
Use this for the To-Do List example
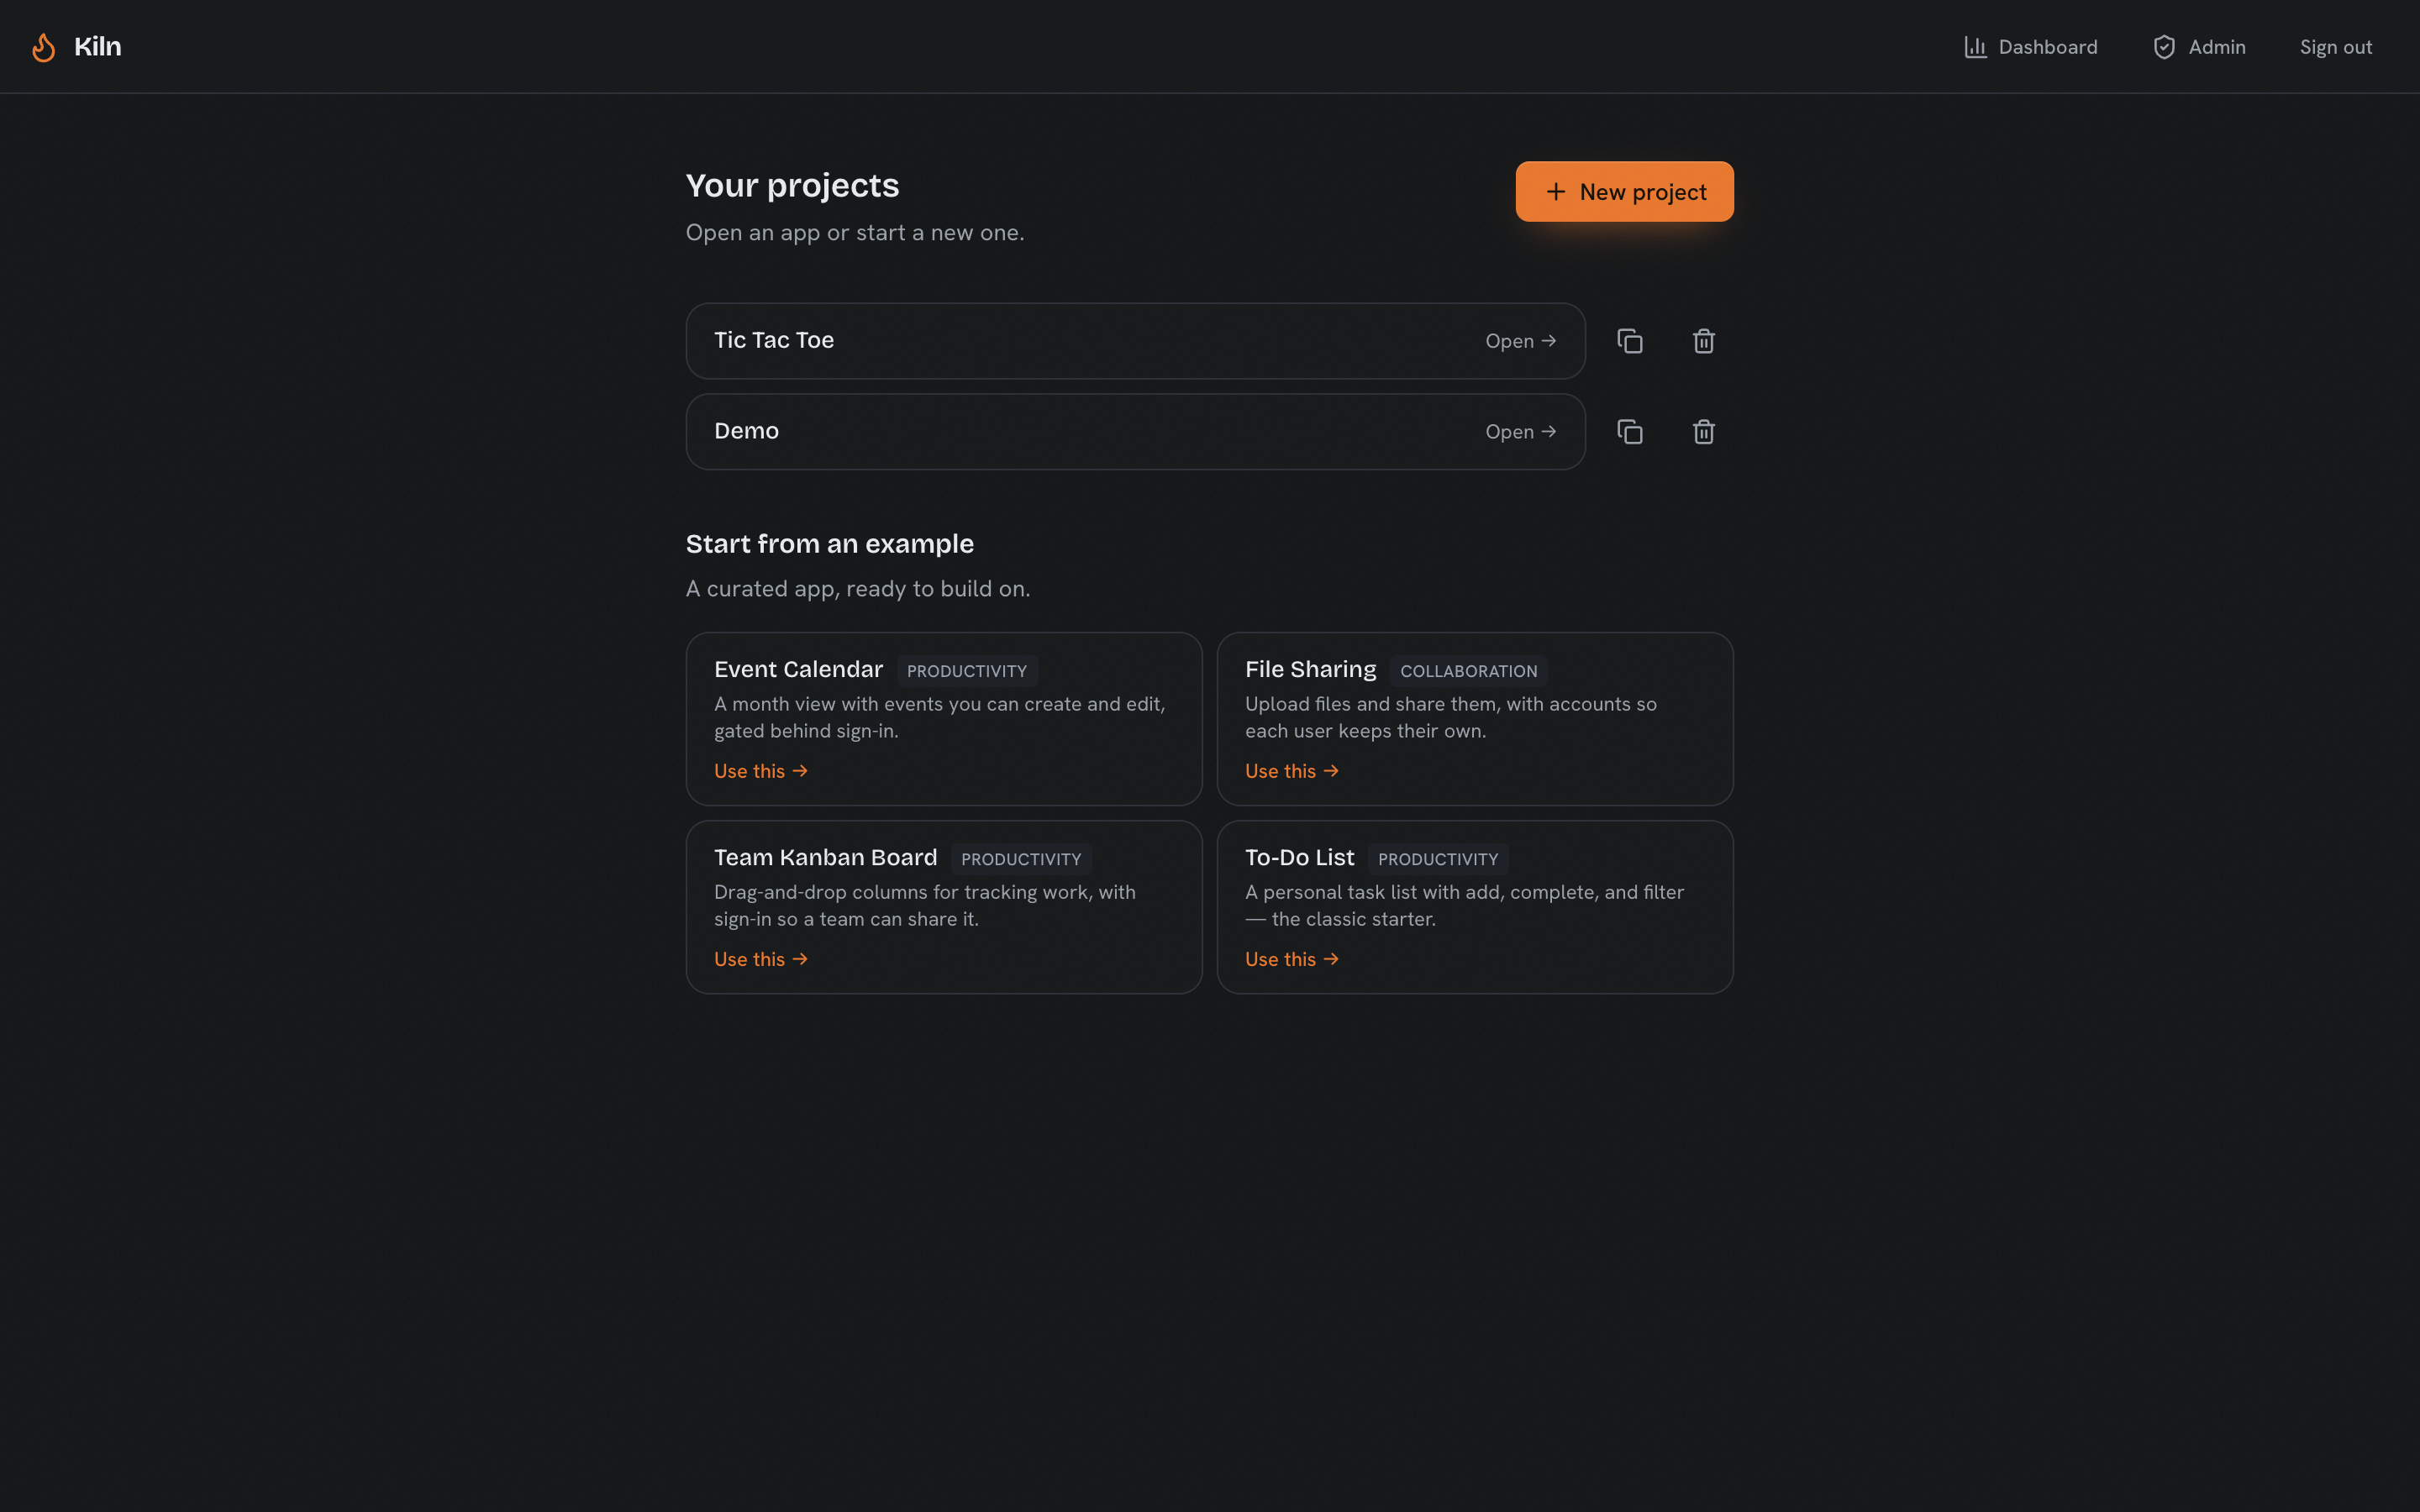pyautogui.click(x=1292, y=959)
